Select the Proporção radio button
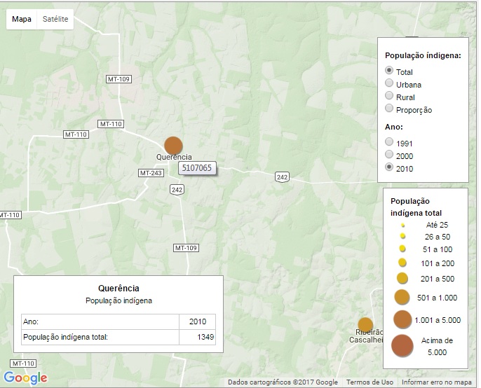The image size is (481, 388). [x=389, y=109]
